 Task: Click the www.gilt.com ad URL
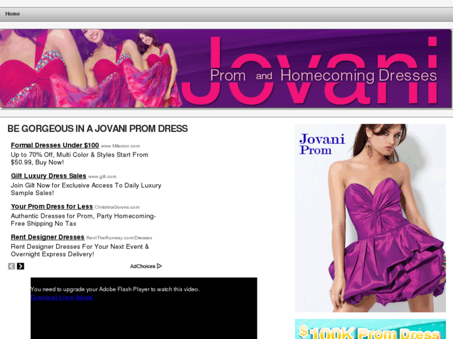click(102, 177)
